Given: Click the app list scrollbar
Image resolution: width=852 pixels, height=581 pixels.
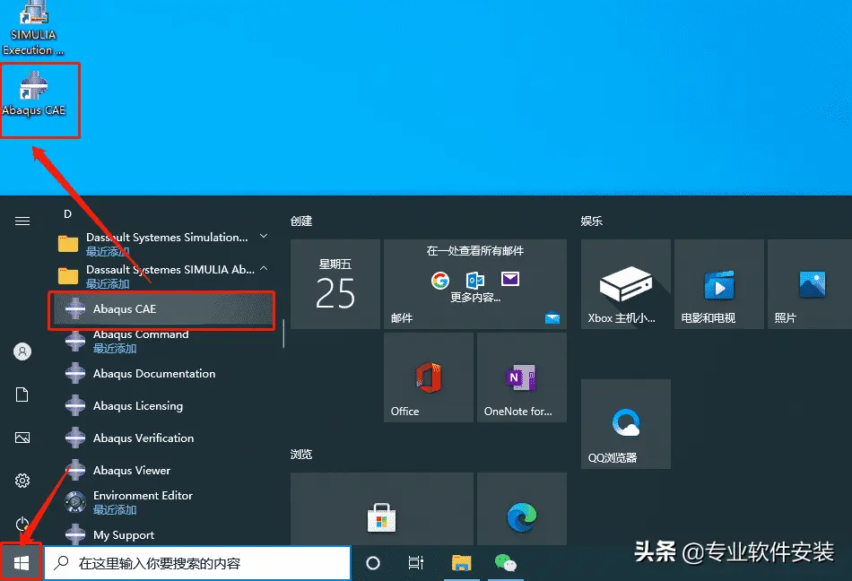Looking at the screenshot, I should [283, 333].
